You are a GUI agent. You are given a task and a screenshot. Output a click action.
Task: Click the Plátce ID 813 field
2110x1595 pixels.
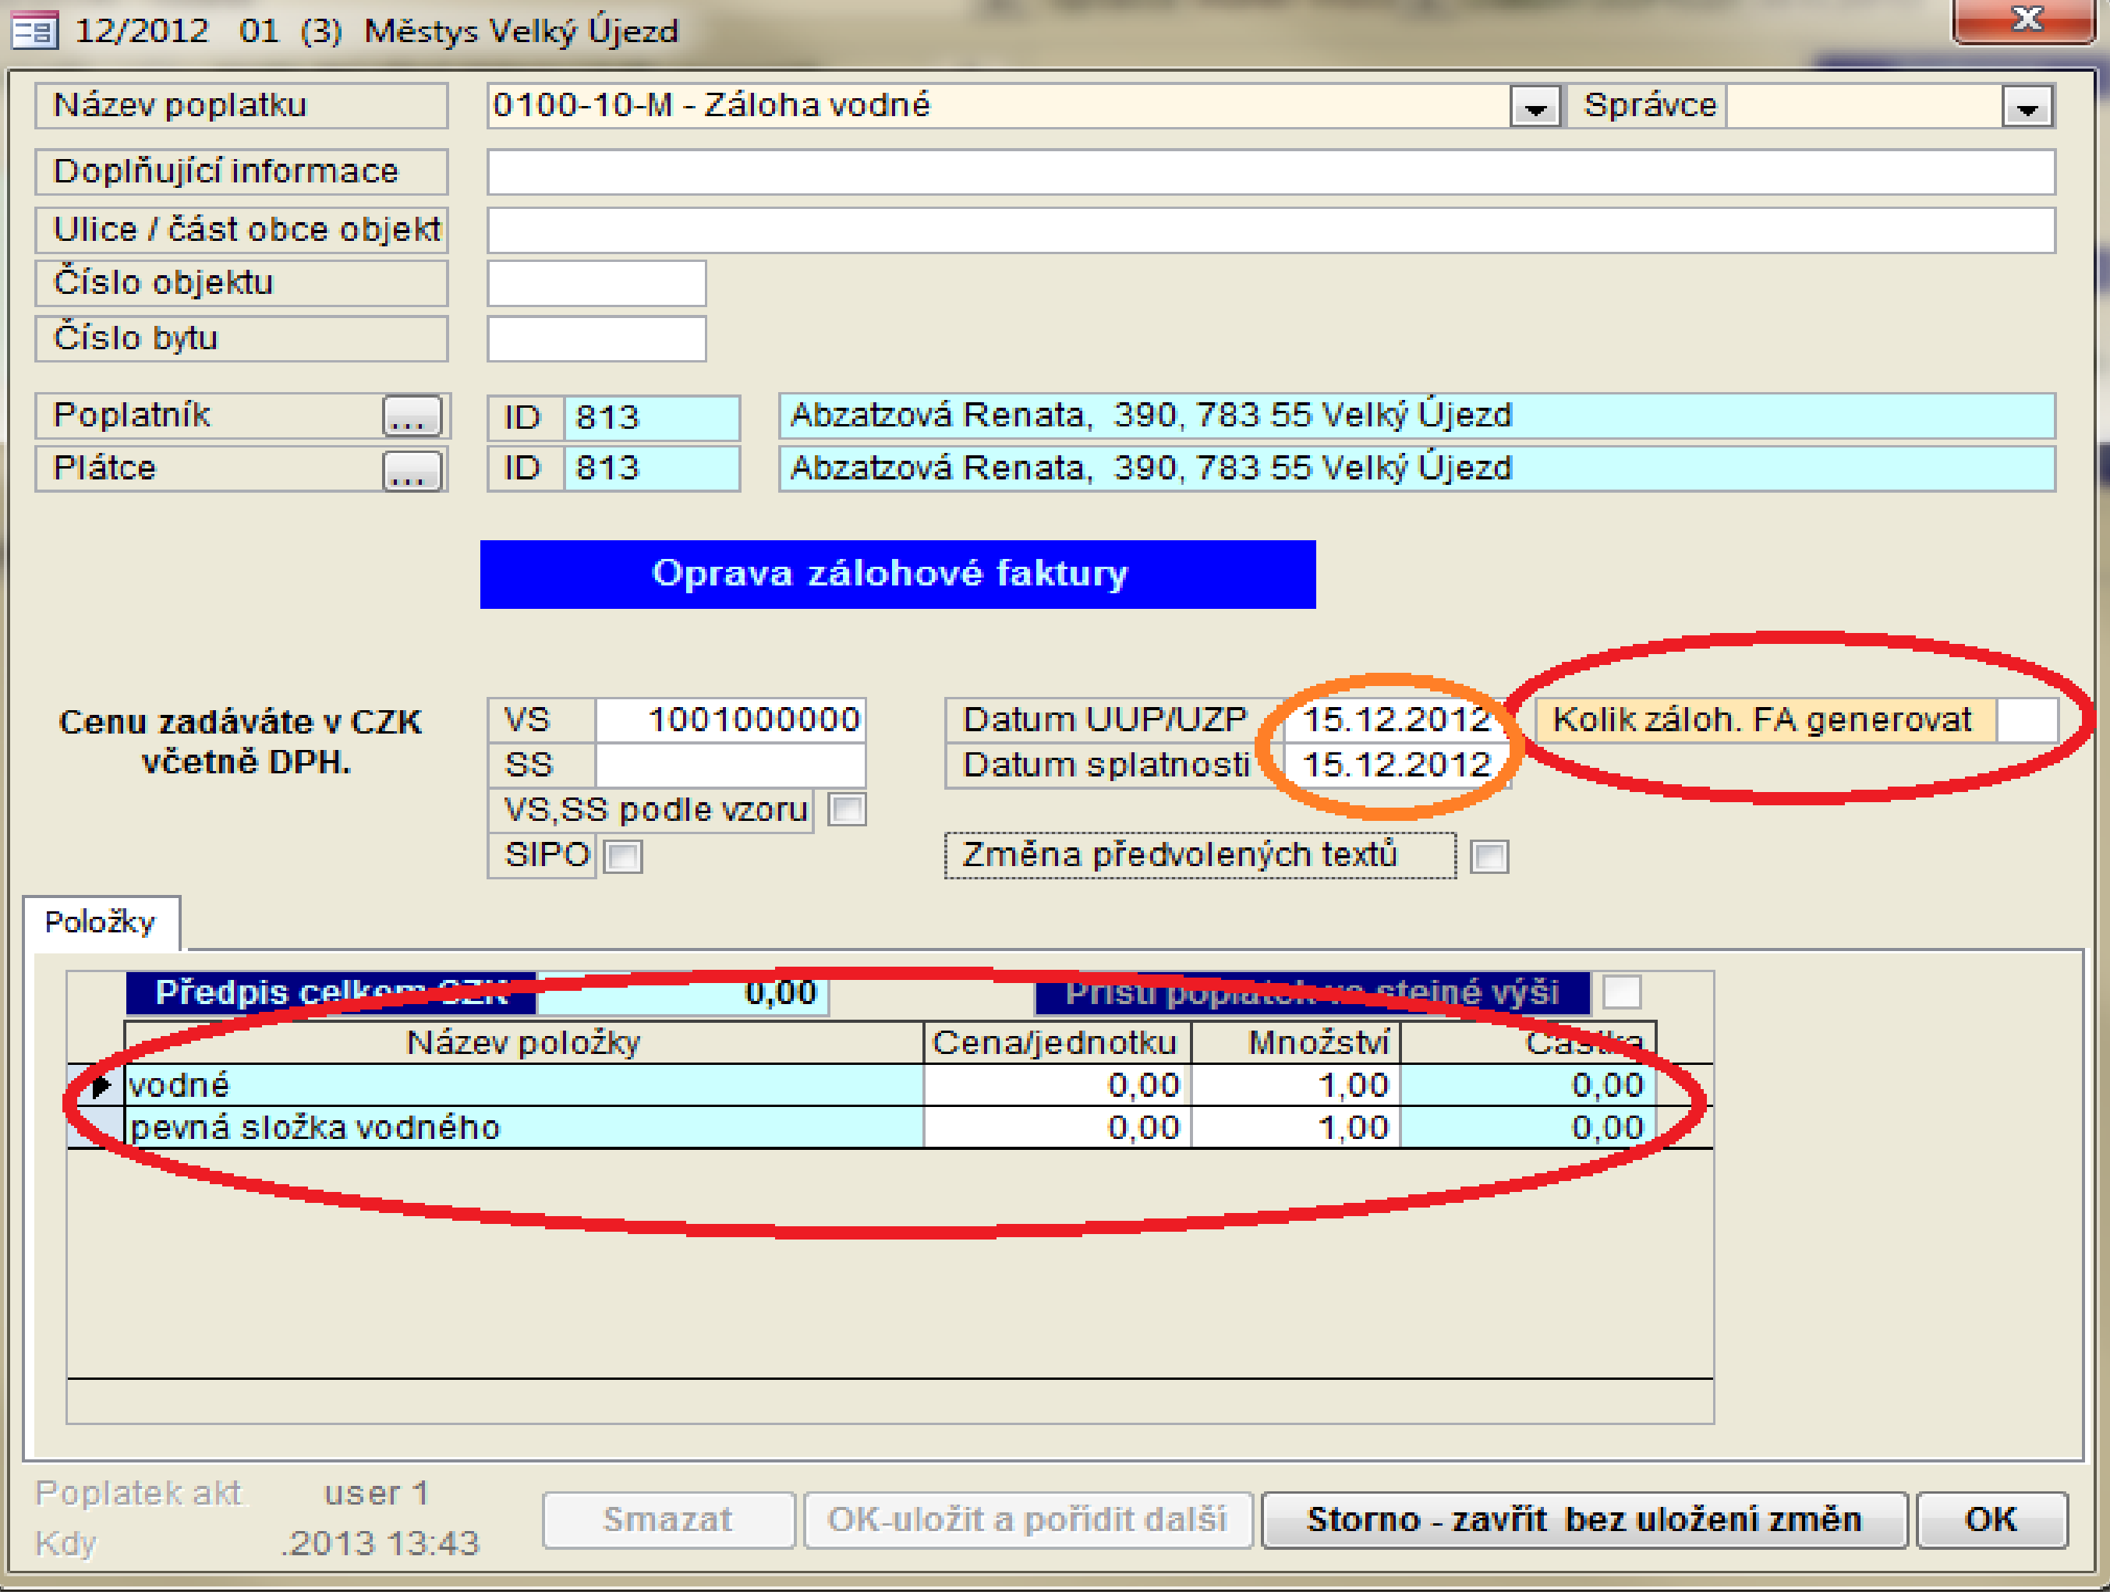coord(652,469)
